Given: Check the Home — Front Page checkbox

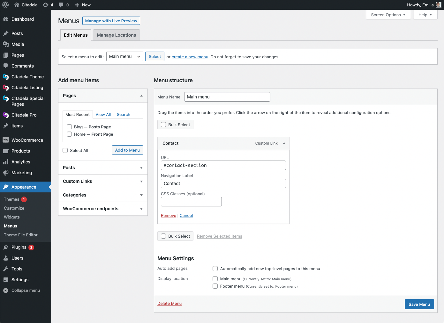Looking at the screenshot, I should 69,134.
